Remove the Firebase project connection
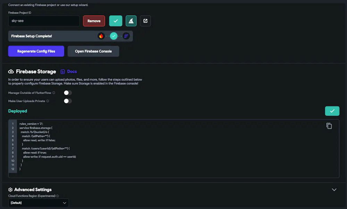Screen dimensions: 347x209 (94, 21)
